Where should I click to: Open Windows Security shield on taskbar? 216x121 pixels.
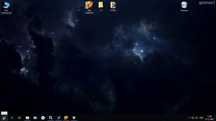click(x=74, y=118)
